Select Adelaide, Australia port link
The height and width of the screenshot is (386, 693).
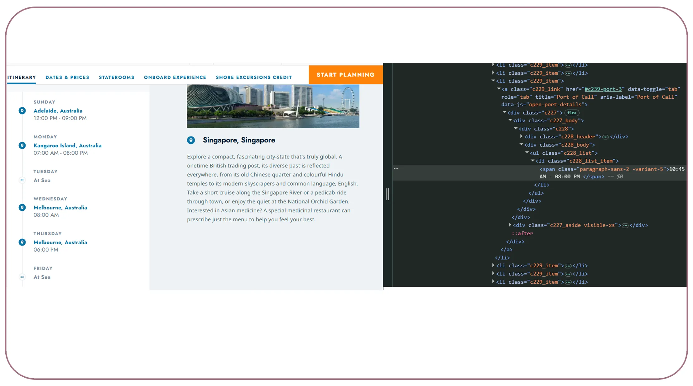[58, 111]
